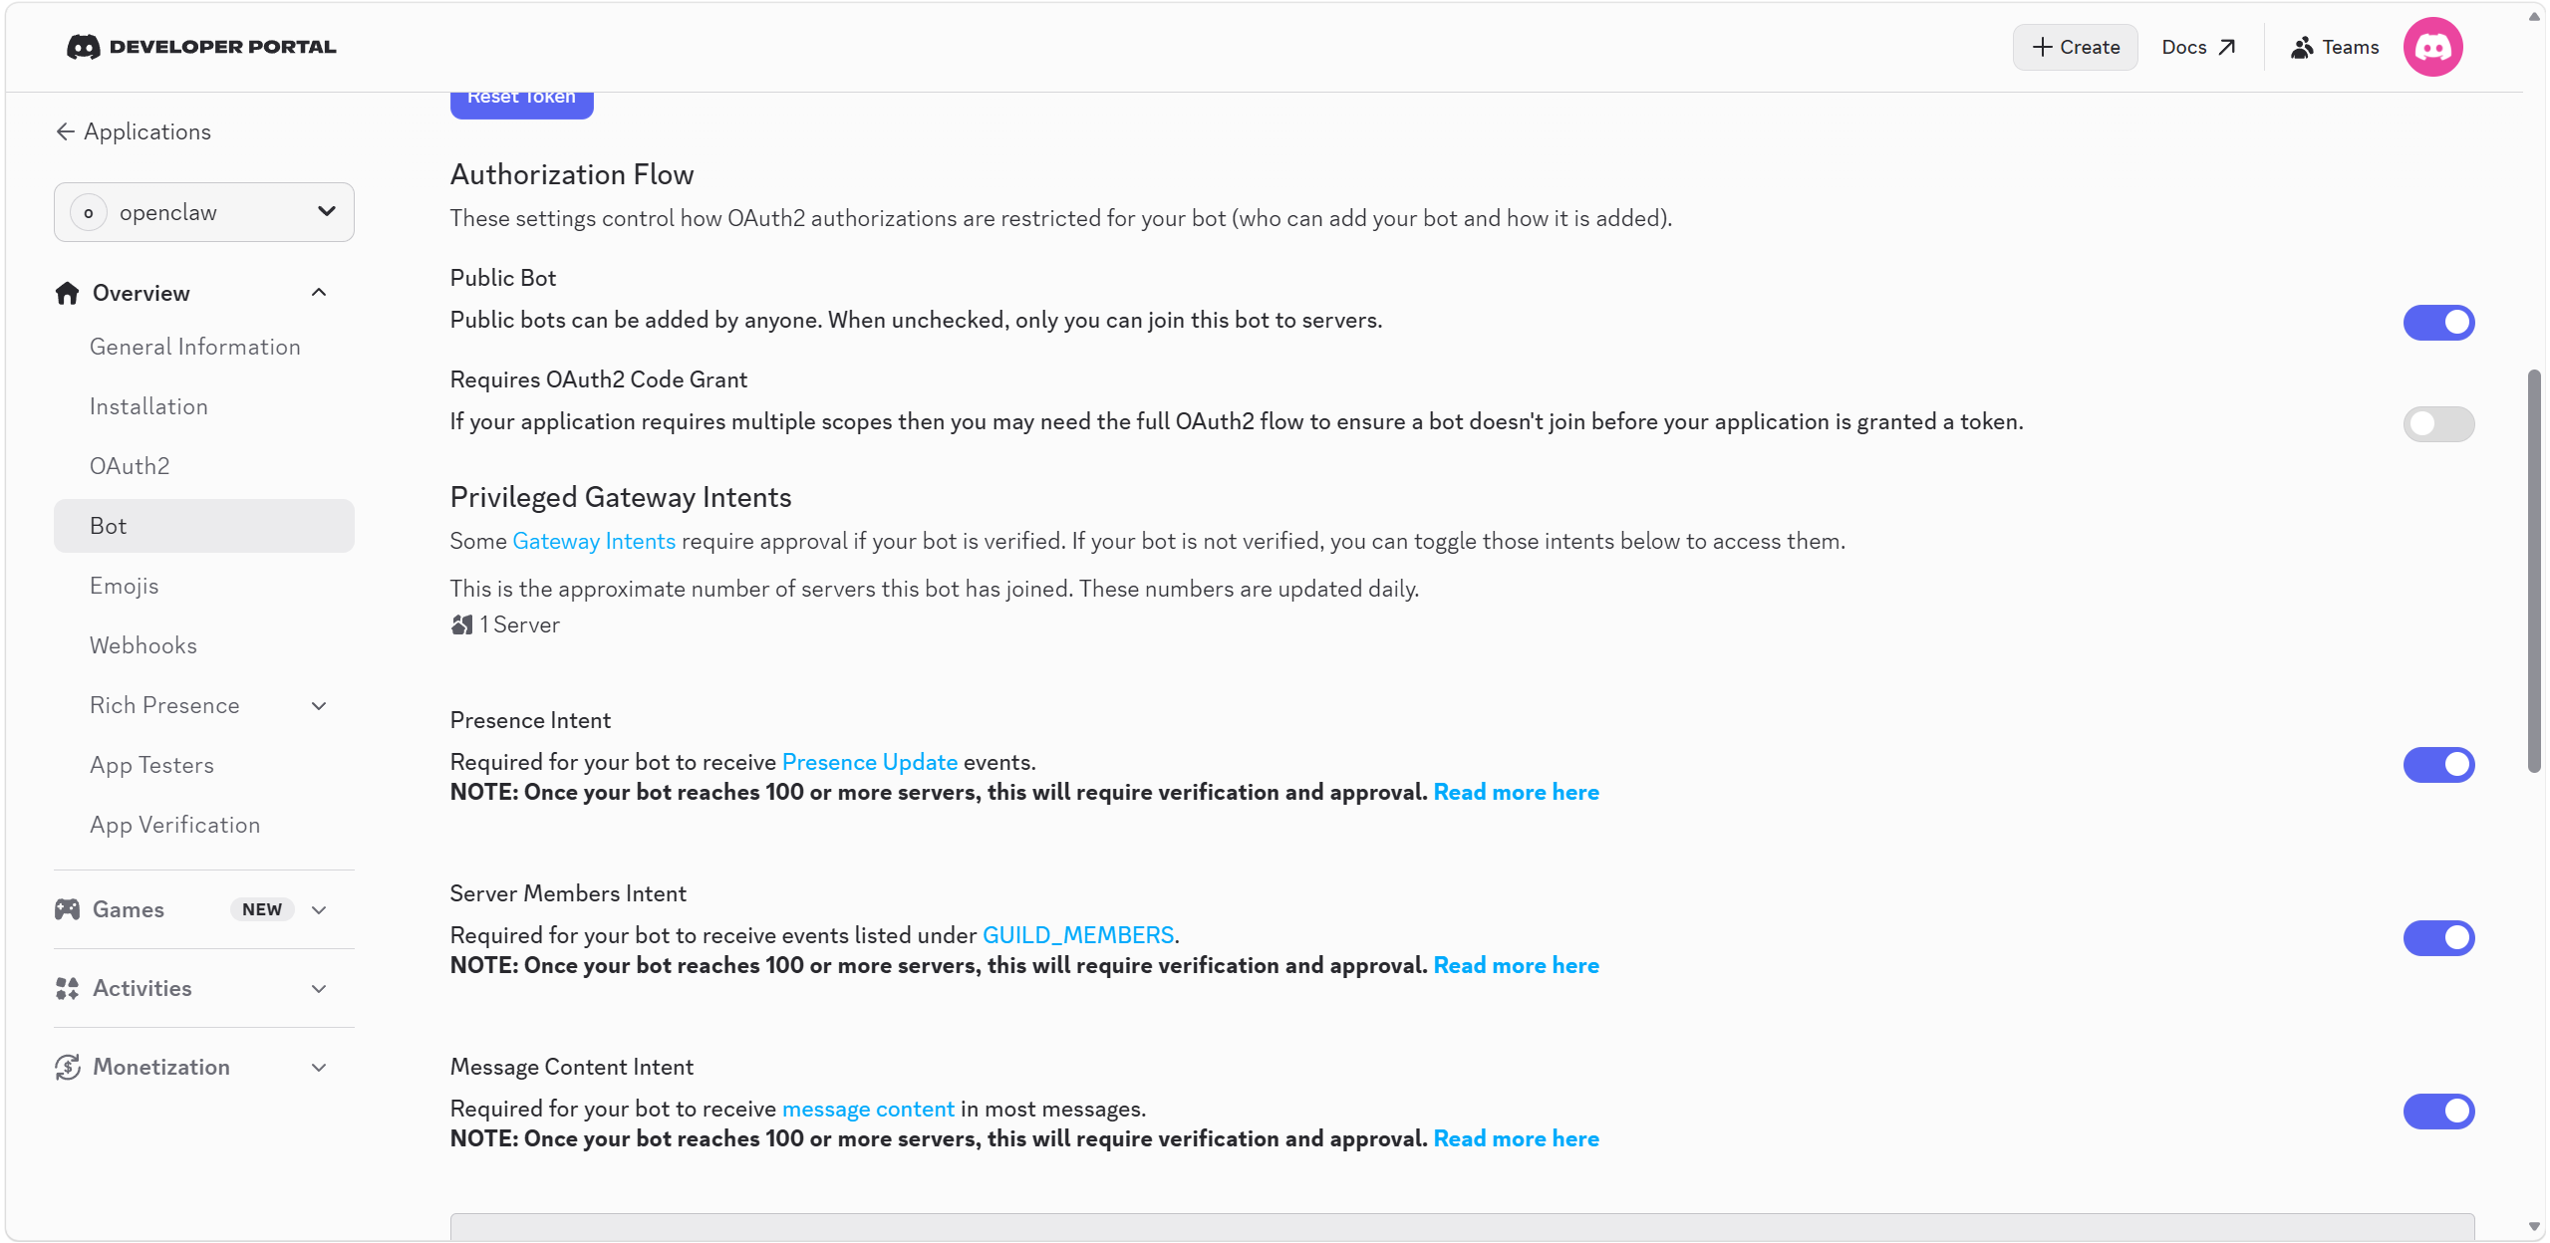Screen dimensions: 2550x1243
Task: Click the back arrow beside Applications
Action: (65, 131)
